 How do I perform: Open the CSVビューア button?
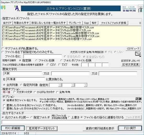coord(133,49)
